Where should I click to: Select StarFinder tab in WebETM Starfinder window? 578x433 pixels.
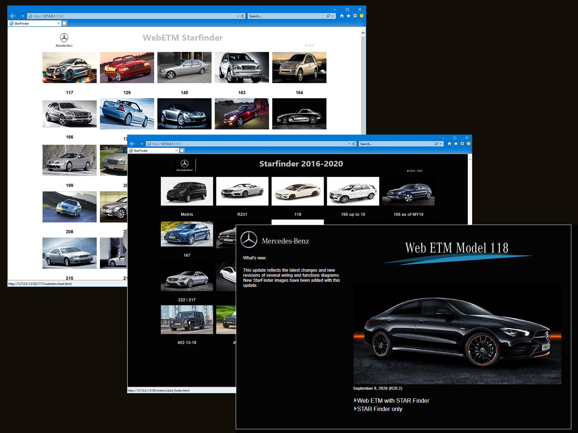(x=33, y=23)
